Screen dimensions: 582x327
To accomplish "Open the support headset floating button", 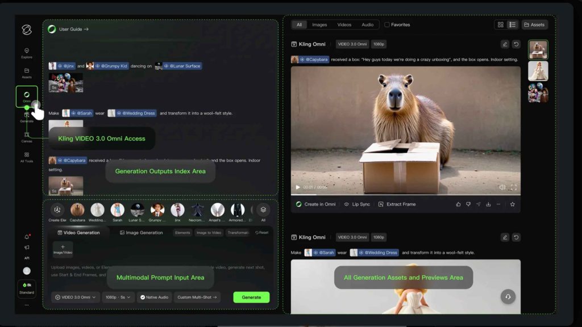I will click(x=508, y=296).
